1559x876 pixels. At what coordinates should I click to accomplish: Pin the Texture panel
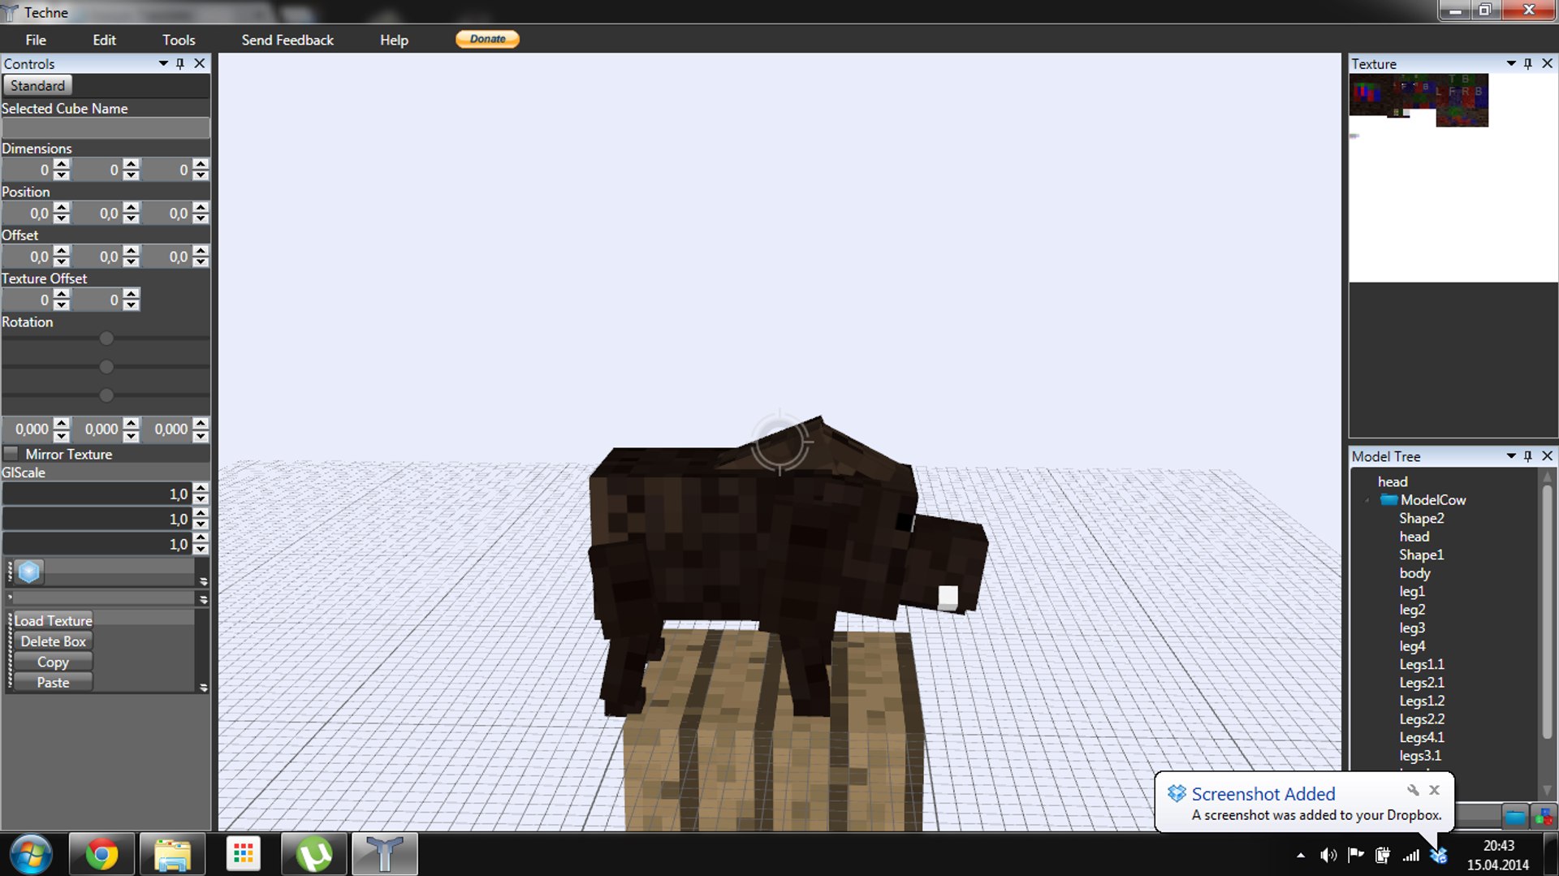click(1528, 63)
